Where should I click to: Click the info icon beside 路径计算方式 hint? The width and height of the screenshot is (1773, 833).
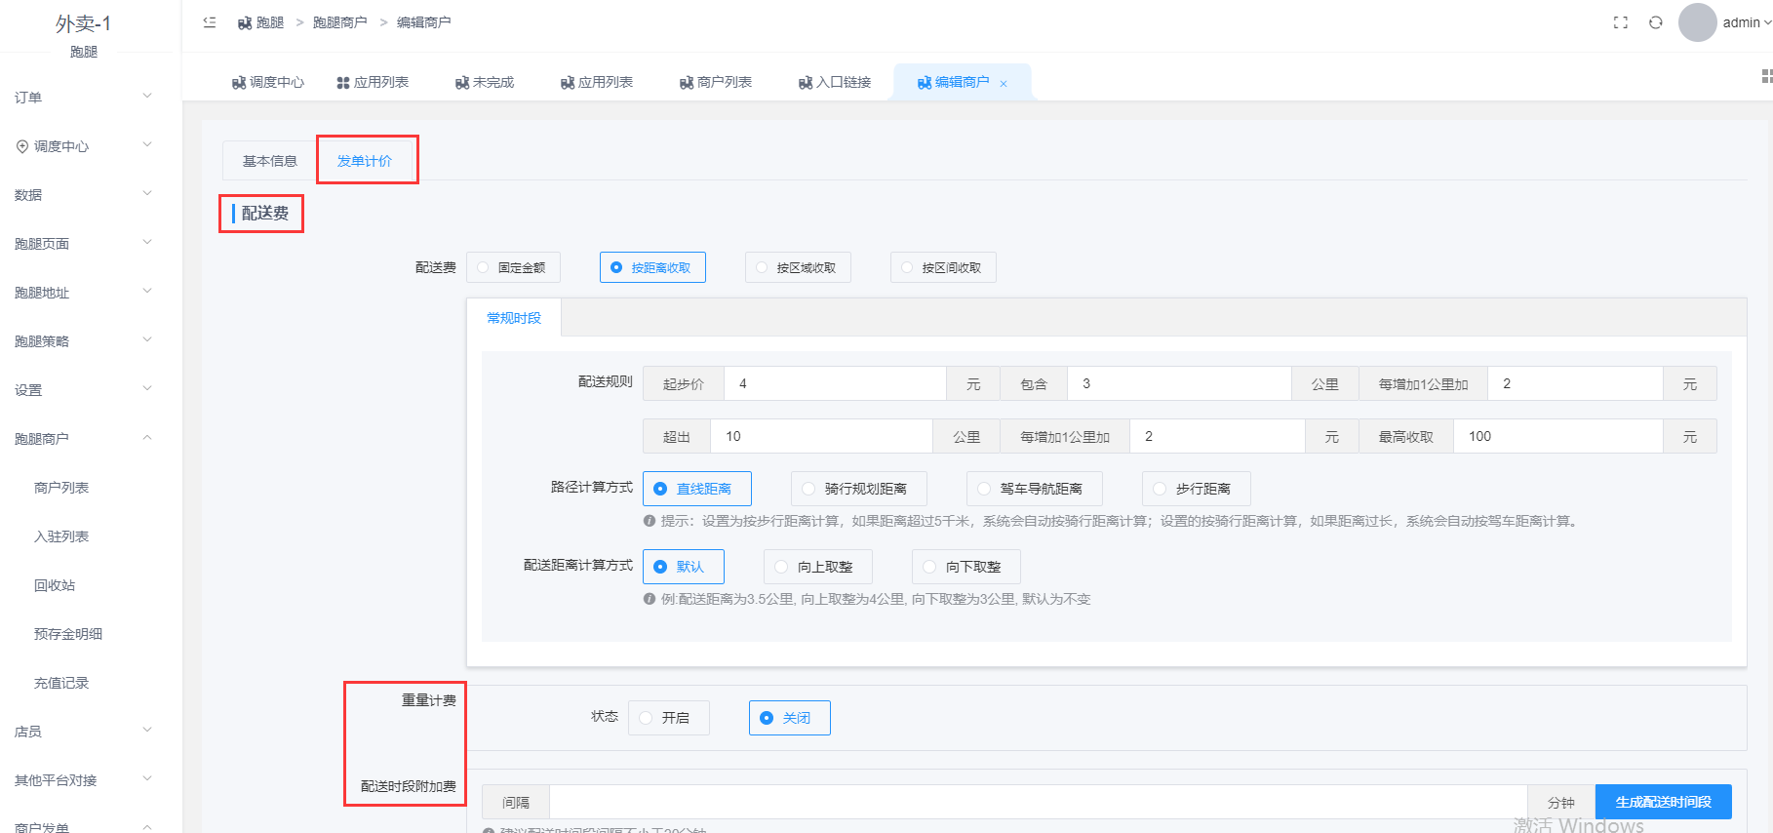[x=650, y=521]
